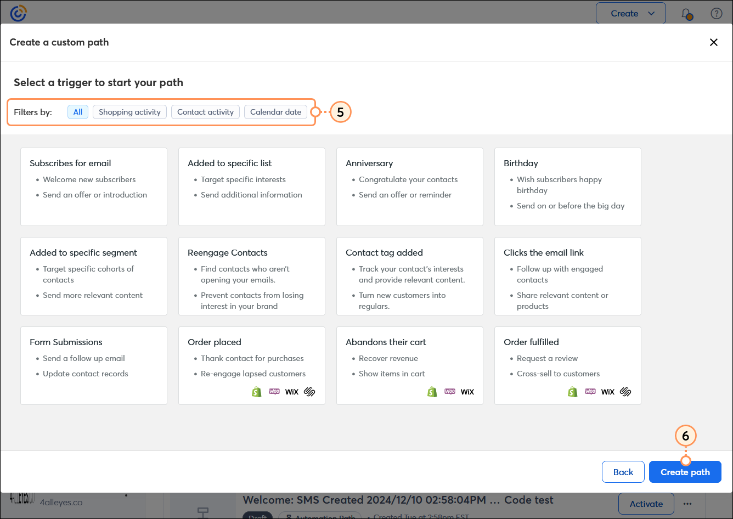733x519 pixels.
Task: Click the Squarespace icon in Order placed card
Action: click(x=309, y=392)
